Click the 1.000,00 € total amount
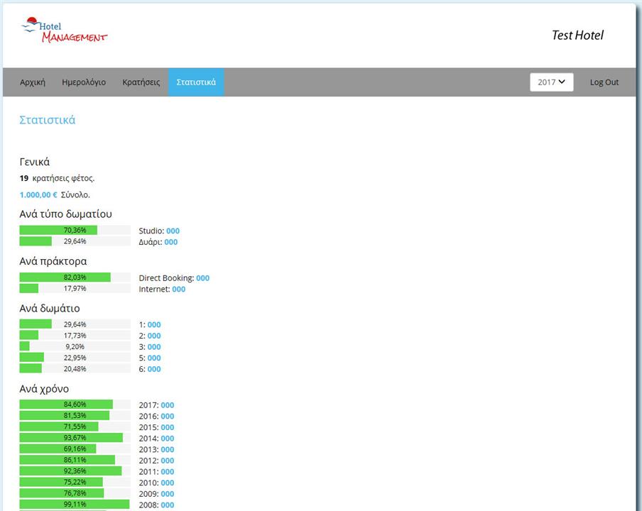642x511 pixels. click(x=38, y=194)
